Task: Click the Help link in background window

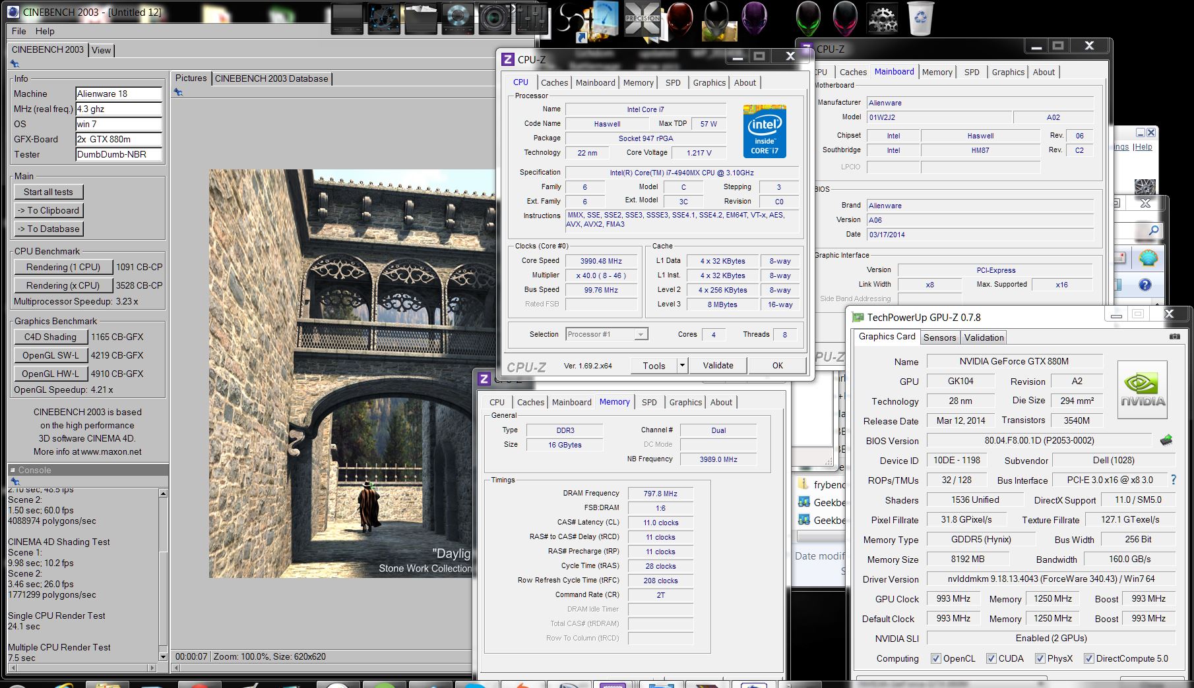Action: coord(1143,147)
